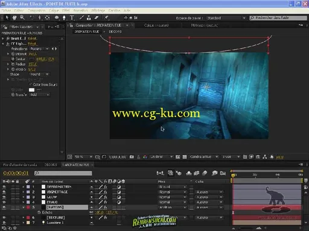Click the snapshot camera icon in viewer

coord(132,157)
